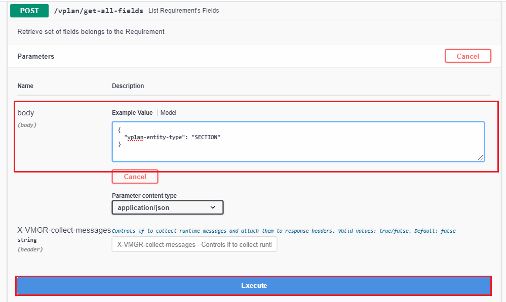Click the resize handle of the body textarea
The width and height of the screenshot is (506, 302).
point(481,158)
